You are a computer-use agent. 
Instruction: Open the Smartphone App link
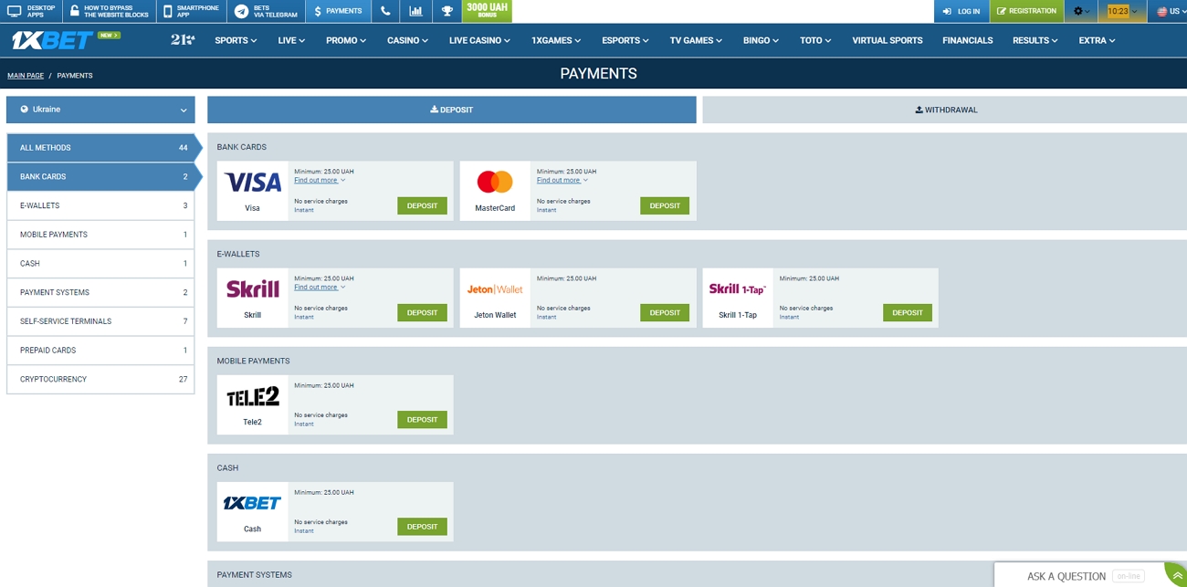click(191, 11)
